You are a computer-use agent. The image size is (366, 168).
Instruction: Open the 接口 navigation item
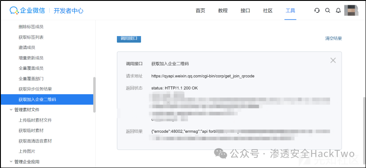[x=245, y=11]
